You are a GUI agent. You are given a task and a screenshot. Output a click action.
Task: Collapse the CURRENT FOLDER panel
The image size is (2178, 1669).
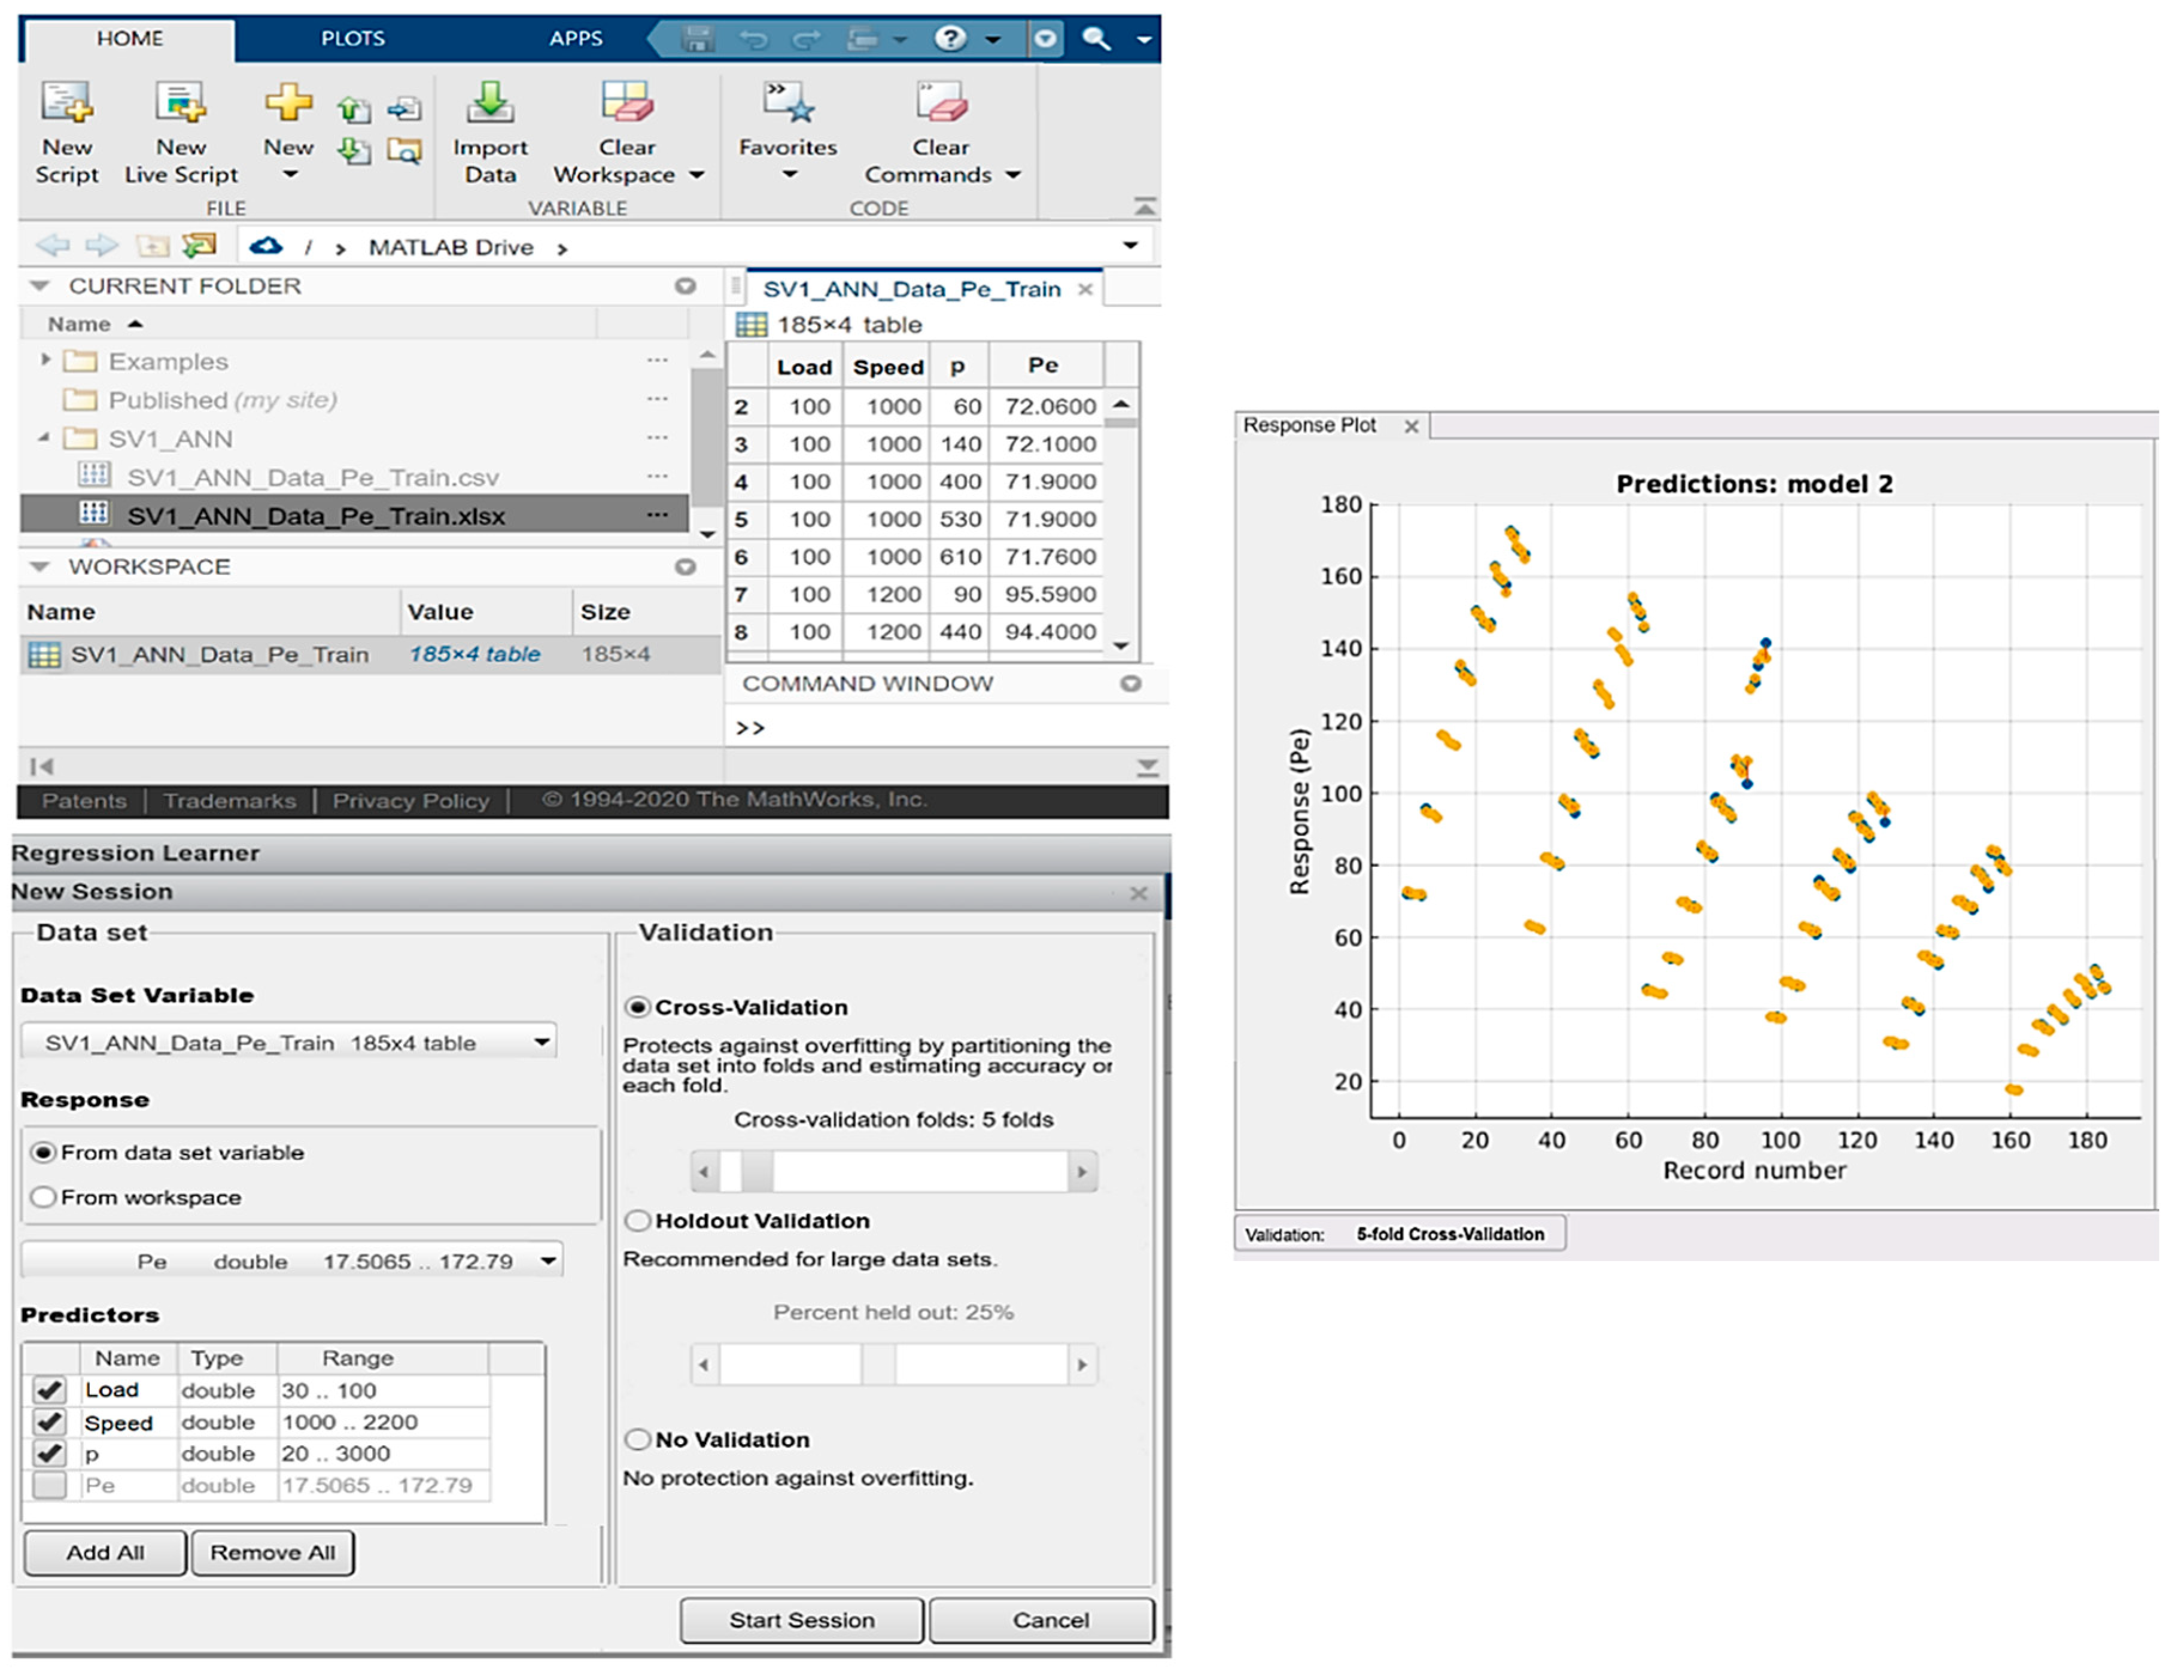pos(39,286)
